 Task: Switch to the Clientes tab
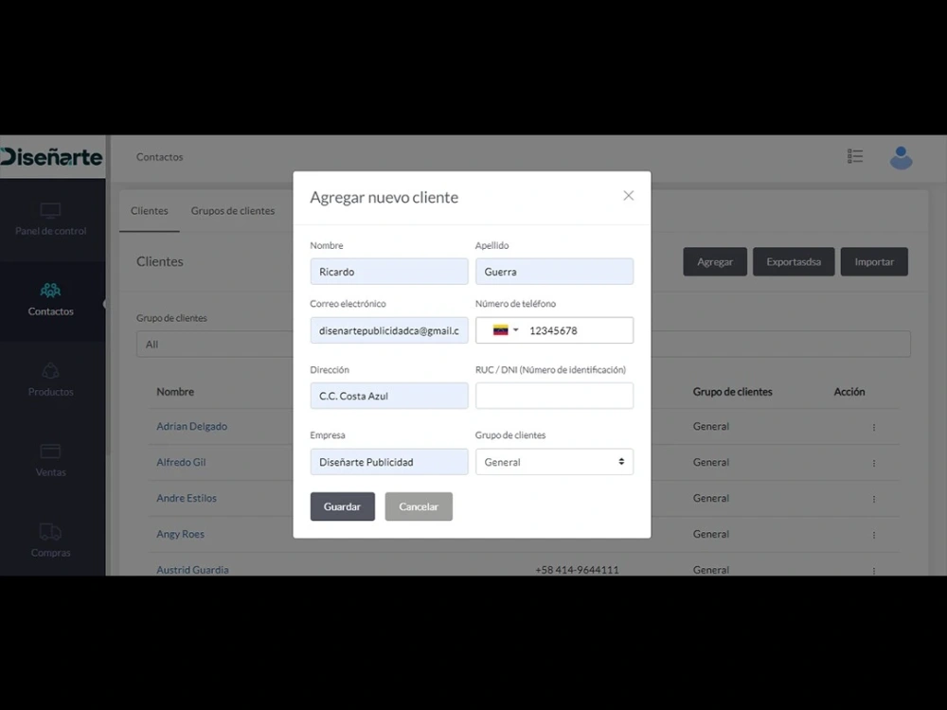(x=150, y=211)
